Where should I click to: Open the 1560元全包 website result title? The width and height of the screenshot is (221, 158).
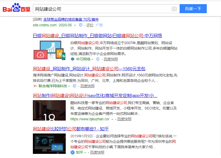coord(89,69)
